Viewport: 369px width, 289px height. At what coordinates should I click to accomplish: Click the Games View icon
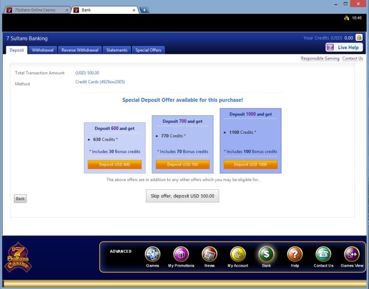coord(352,254)
